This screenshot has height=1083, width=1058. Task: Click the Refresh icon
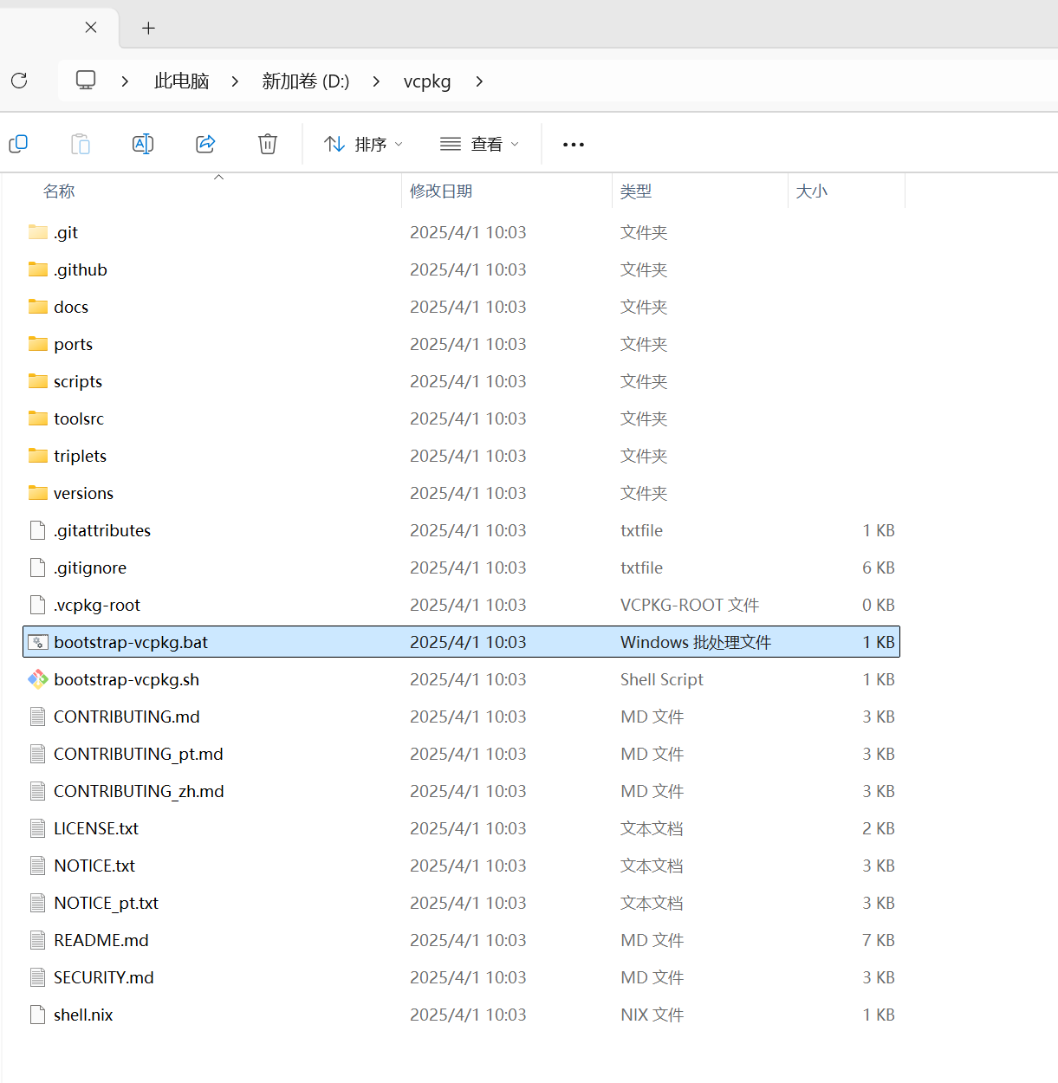[19, 81]
